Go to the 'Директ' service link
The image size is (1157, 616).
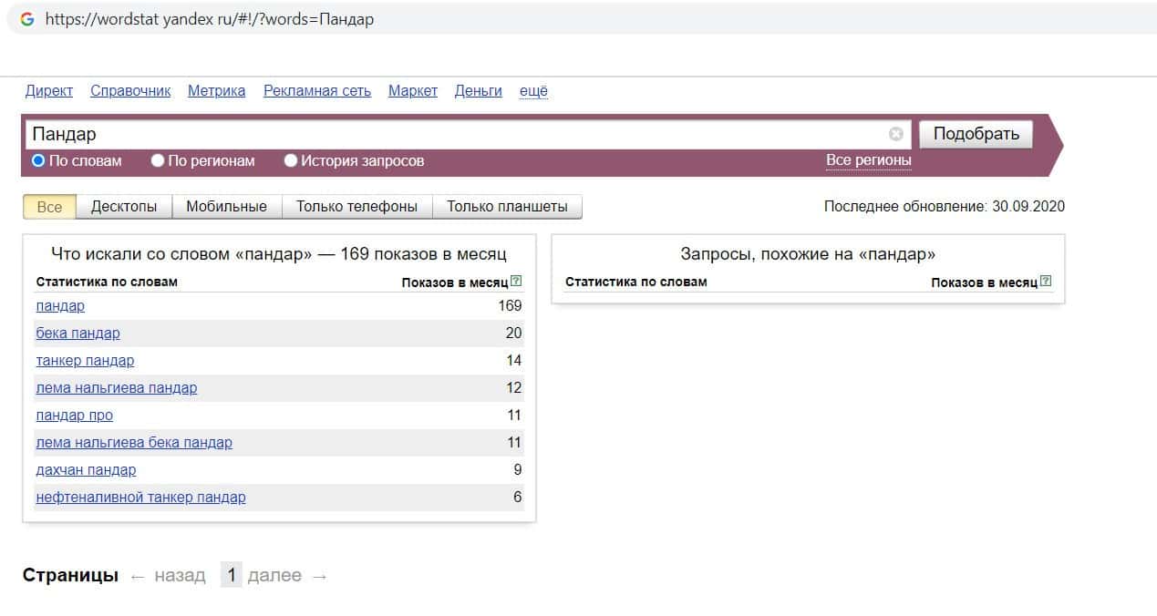click(x=49, y=90)
